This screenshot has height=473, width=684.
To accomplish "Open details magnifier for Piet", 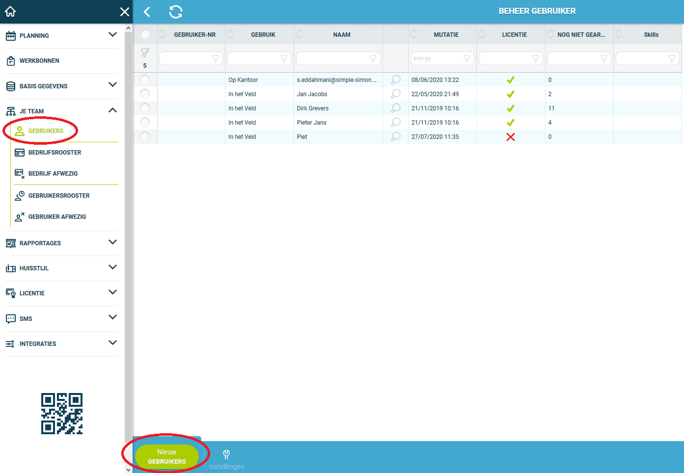I will click(x=395, y=136).
